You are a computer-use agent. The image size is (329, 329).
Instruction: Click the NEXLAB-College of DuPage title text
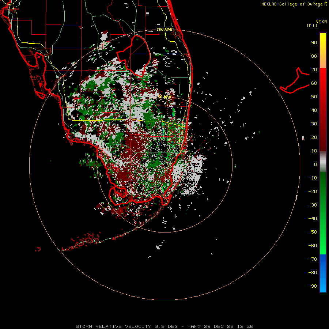(x=294, y=4)
